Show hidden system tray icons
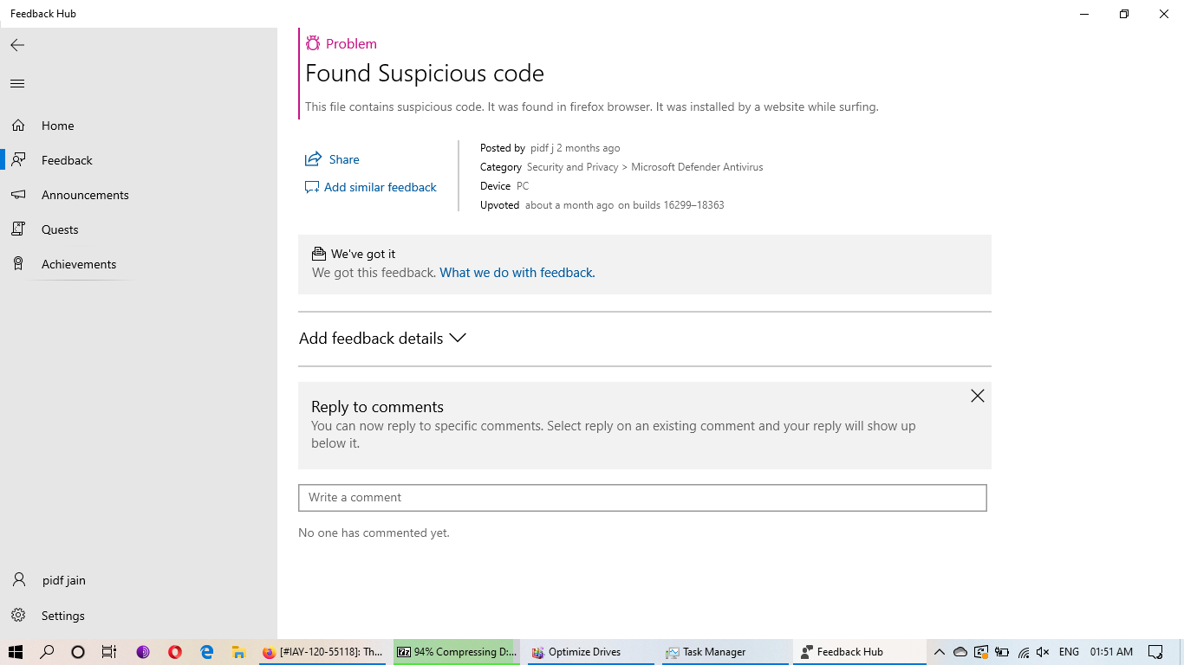Viewport: 1184px width, 665px height. 939,652
